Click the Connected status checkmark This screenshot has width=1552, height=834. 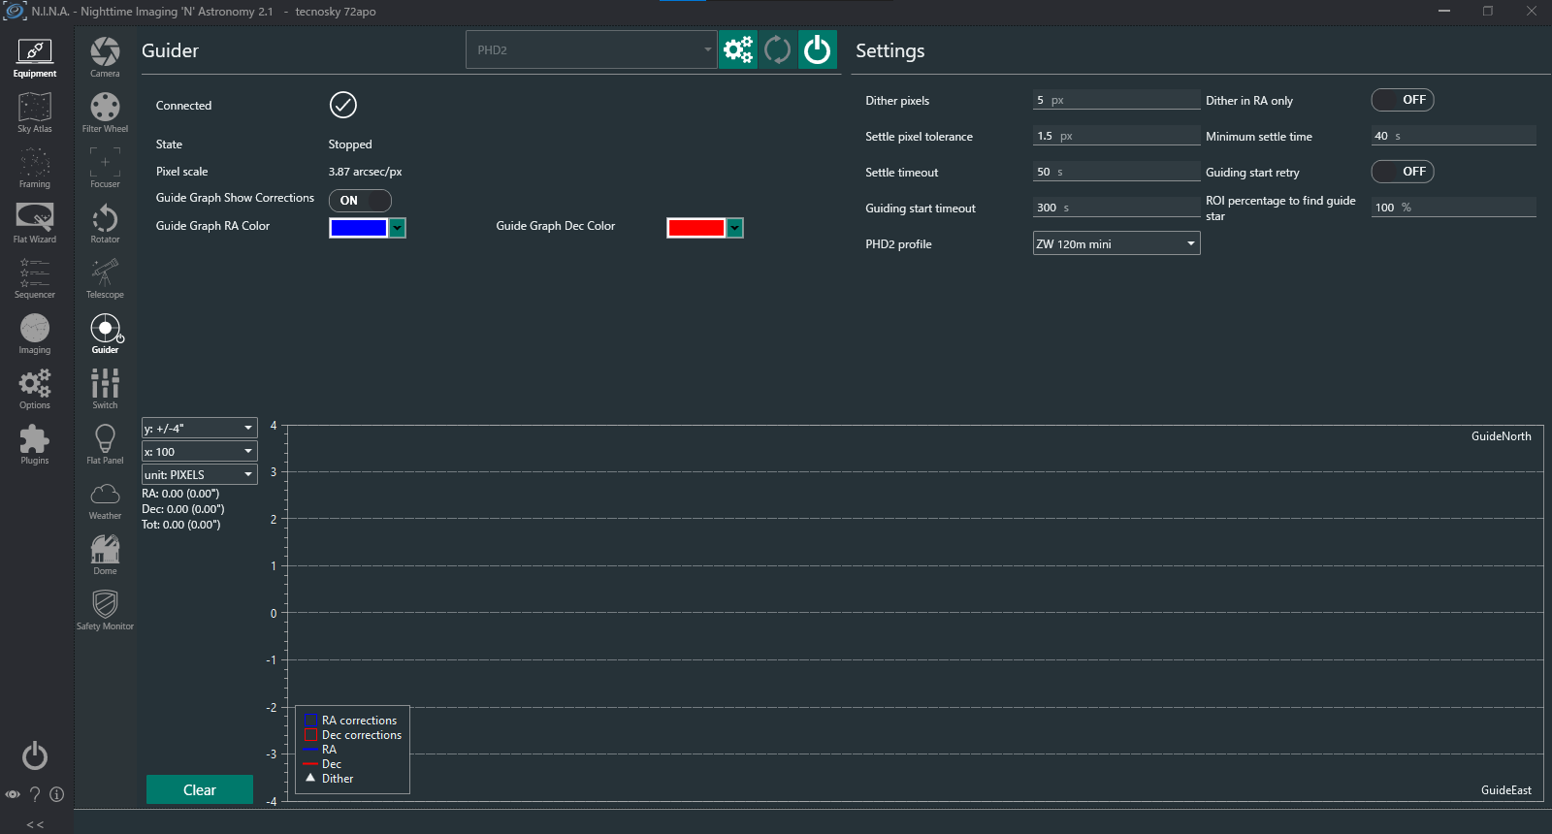coord(343,105)
